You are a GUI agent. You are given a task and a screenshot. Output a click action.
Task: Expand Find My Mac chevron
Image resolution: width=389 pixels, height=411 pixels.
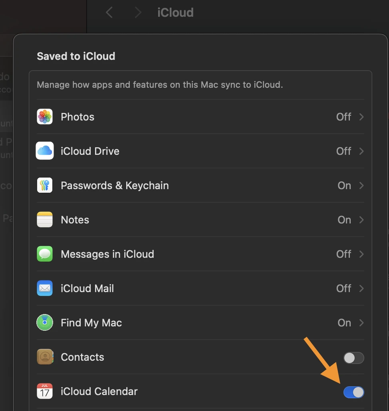361,323
